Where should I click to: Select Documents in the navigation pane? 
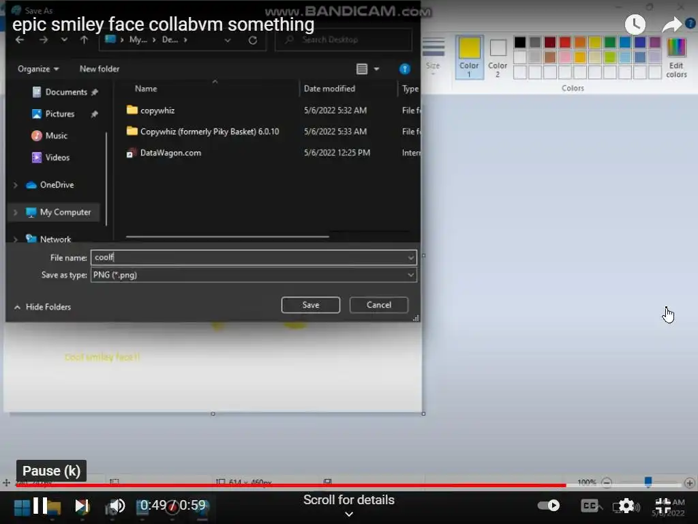pos(65,92)
